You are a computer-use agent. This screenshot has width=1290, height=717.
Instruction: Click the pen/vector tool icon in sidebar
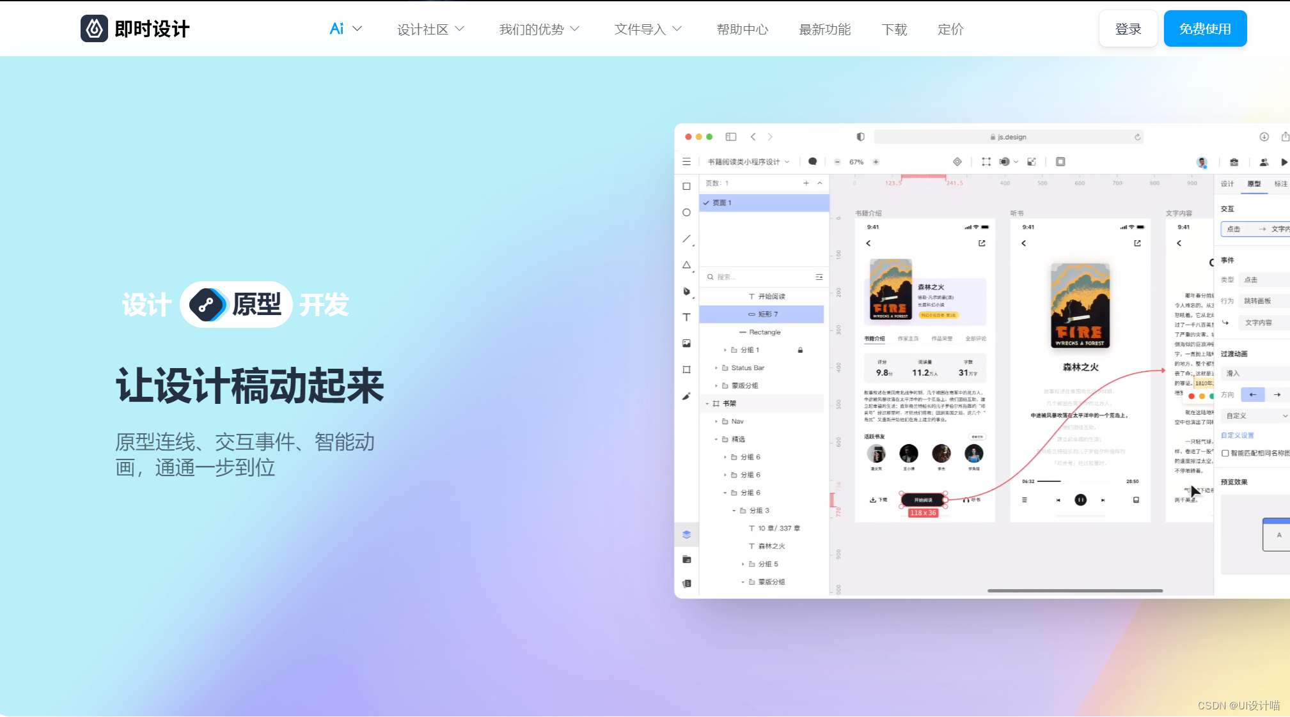[x=688, y=292]
